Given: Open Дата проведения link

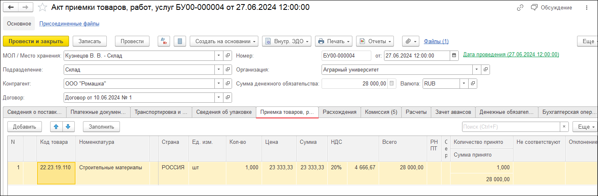Looking at the screenshot, I should point(511,54).
